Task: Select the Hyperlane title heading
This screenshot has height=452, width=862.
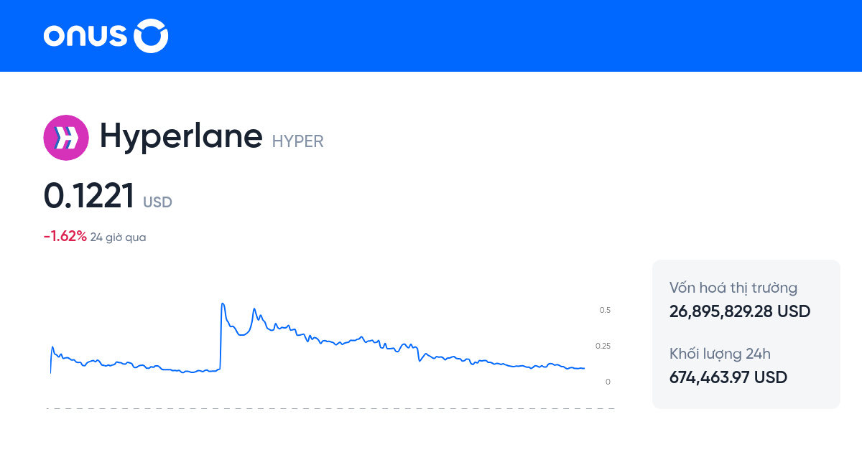Action: pos(180,136)
